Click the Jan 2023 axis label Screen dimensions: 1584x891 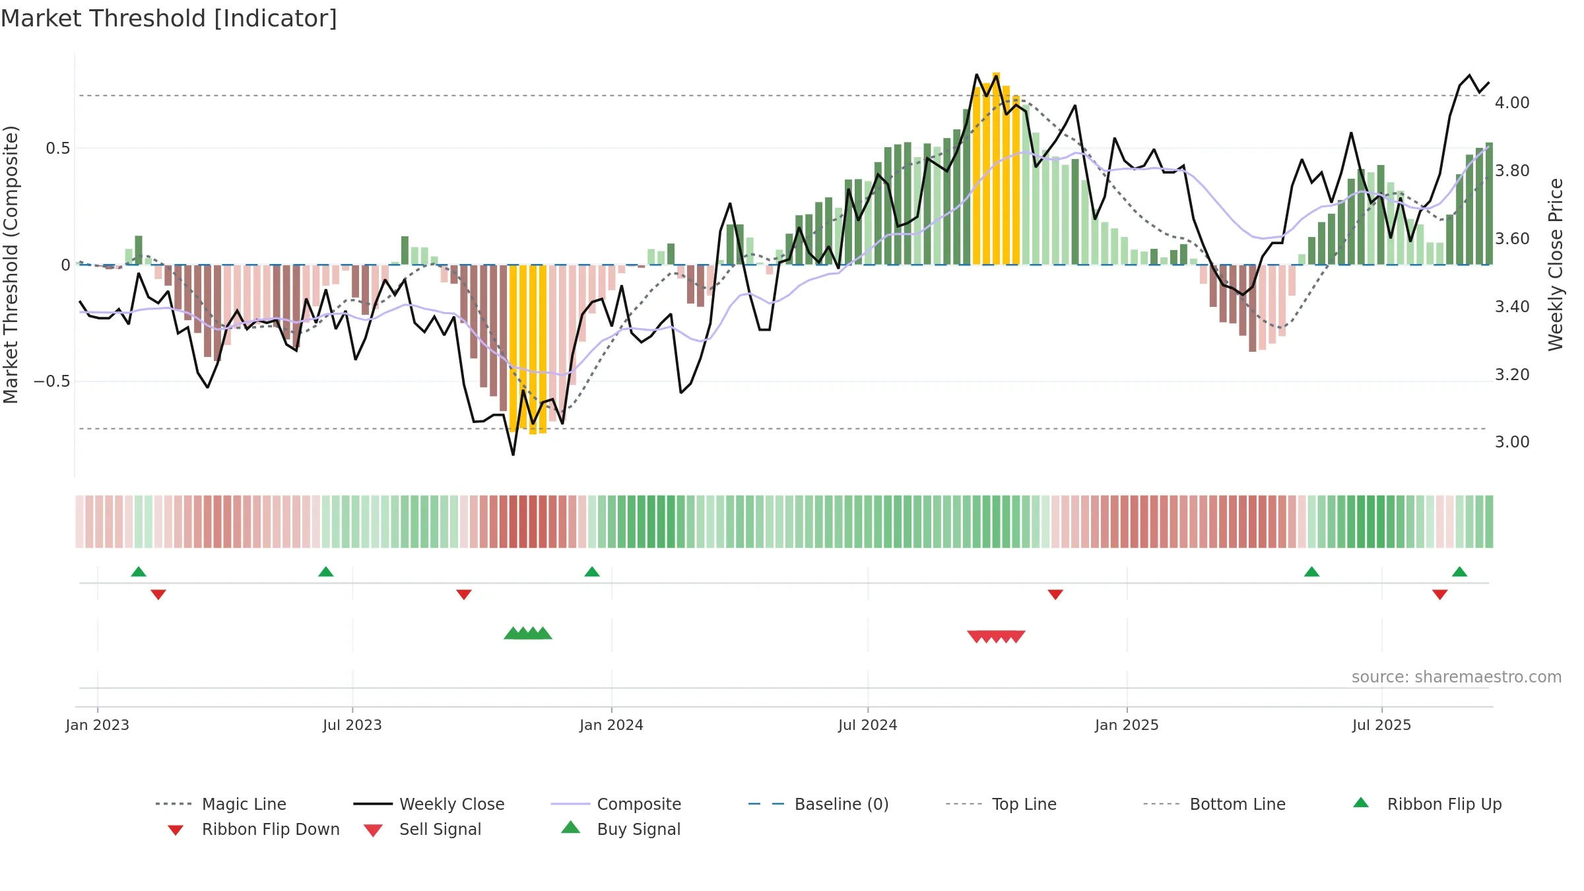pos(98,725)
